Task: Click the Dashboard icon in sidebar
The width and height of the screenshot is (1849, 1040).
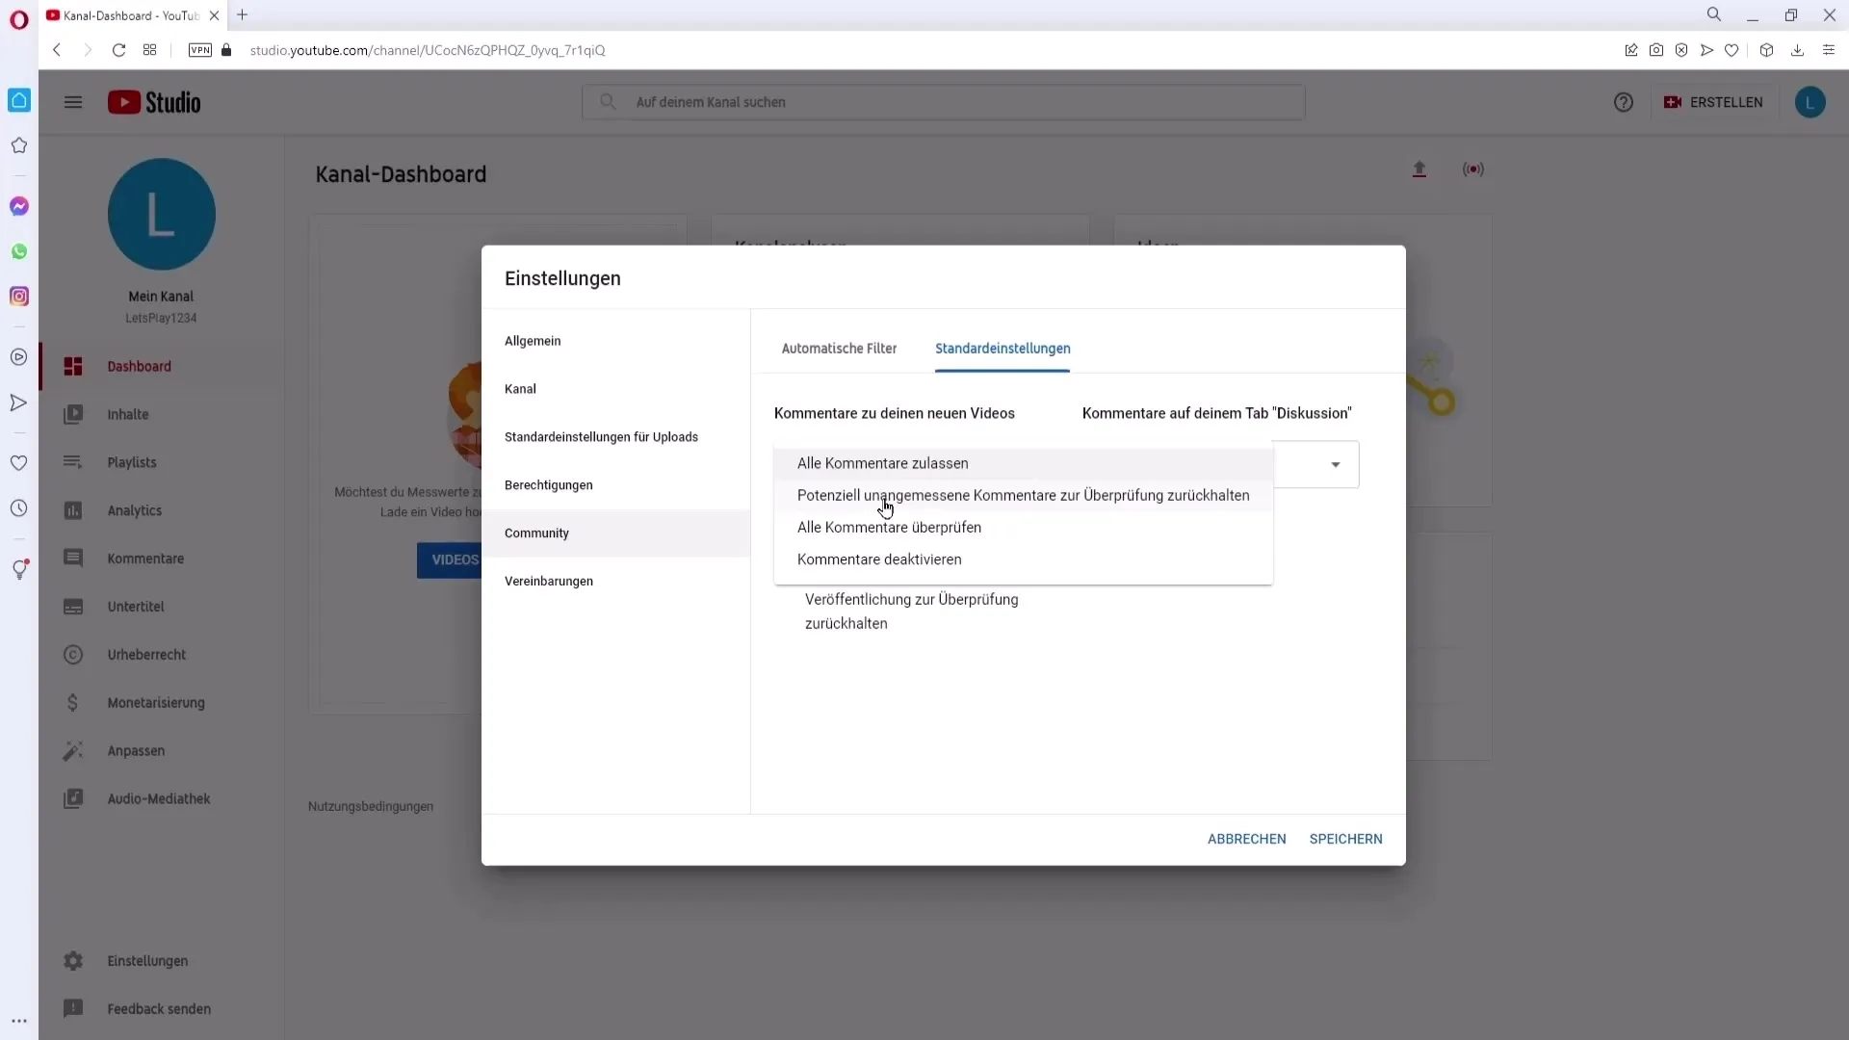Action: click(x=72, y=366)
